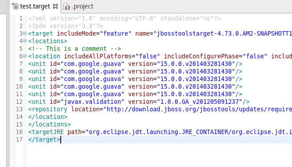Collapse the location element on line 6
This screenshot has width=292, height=167.
[x=25, y=56]
